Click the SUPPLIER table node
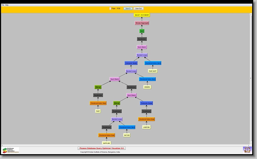The image size is (257, 159). (106, 143)
